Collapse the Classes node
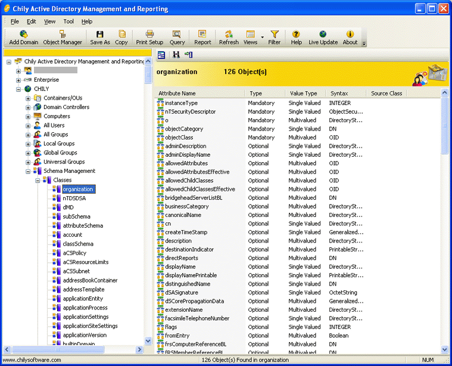452x366 pixels. 38,181
